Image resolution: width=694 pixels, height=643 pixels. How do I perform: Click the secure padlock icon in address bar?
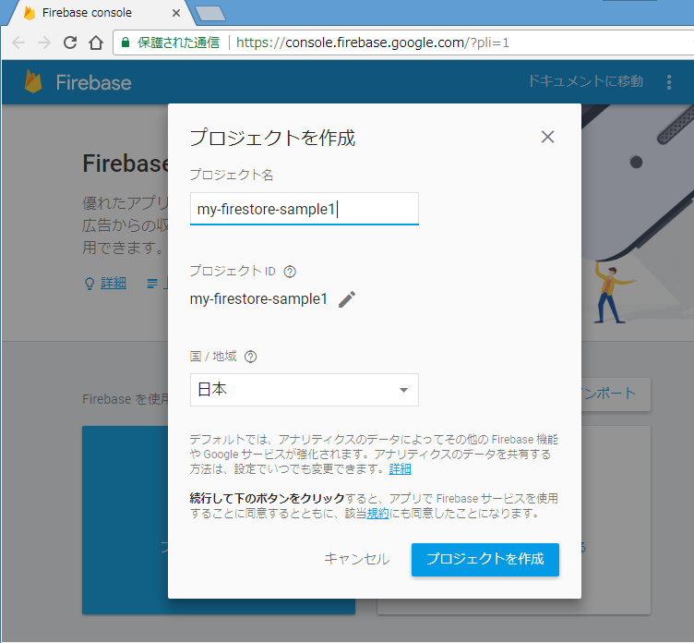point(126,42)
